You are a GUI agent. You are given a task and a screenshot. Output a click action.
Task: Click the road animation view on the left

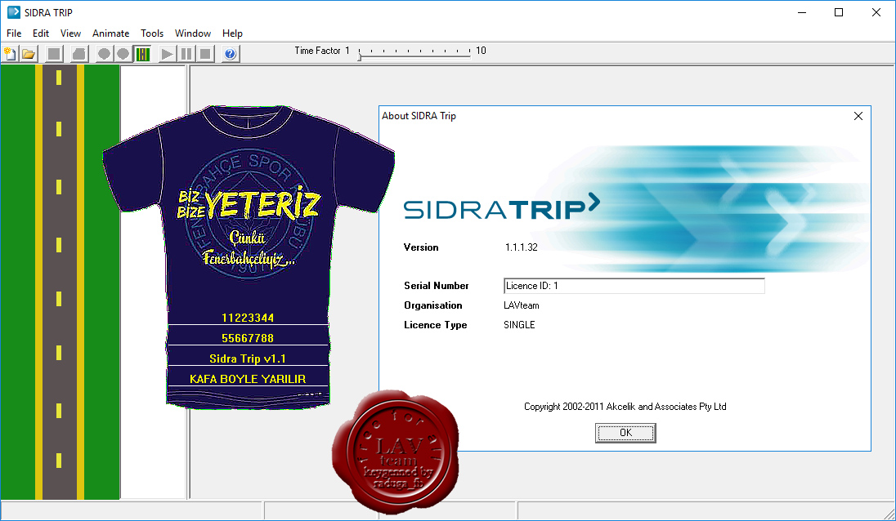(60, 282)
